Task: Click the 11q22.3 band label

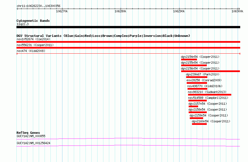Action: click(x=23, y=24)
